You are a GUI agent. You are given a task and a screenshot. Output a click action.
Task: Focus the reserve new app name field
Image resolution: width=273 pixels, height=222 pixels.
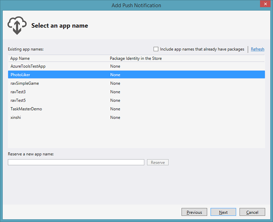(x=76, y=162)
